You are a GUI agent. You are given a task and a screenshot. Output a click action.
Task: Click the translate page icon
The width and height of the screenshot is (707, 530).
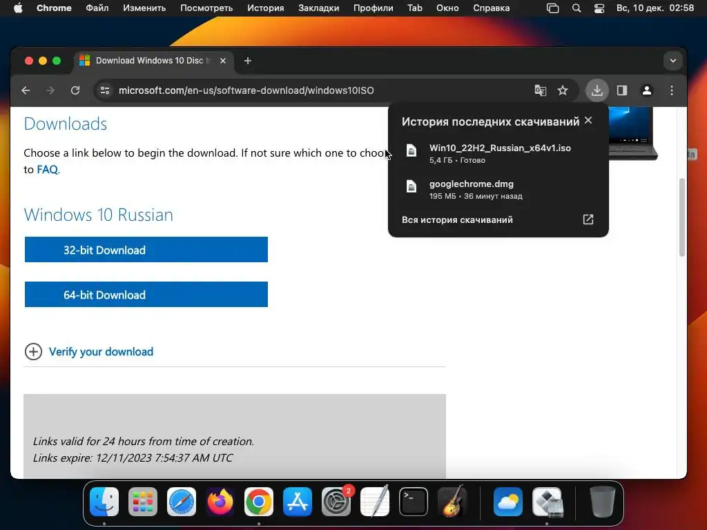coord(540,90)
